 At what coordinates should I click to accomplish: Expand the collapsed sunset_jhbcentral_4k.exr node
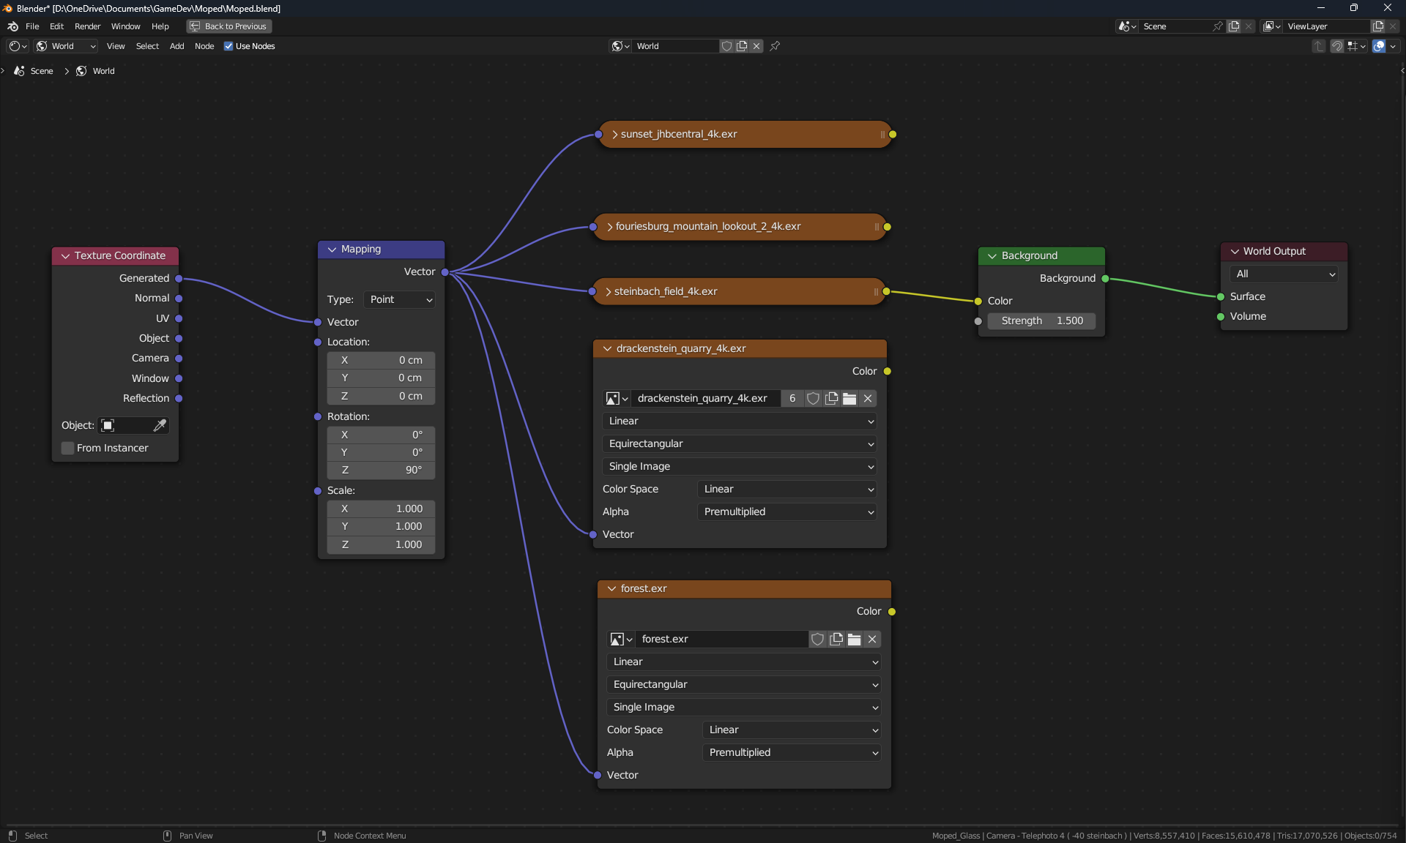pos(615,135)
